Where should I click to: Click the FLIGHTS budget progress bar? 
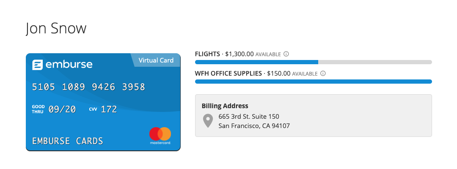(313, 62)
